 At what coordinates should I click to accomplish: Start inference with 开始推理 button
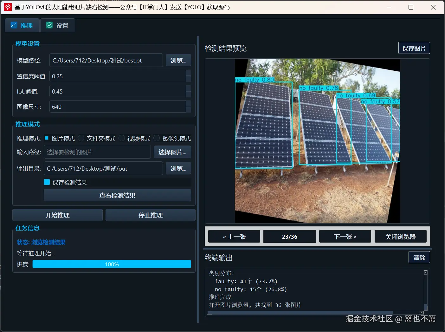[x=57, y=215]
